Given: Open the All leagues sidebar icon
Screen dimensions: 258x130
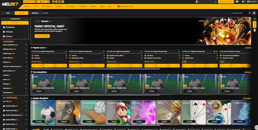Looking at the screenshot, I should [x=4, y=32].
